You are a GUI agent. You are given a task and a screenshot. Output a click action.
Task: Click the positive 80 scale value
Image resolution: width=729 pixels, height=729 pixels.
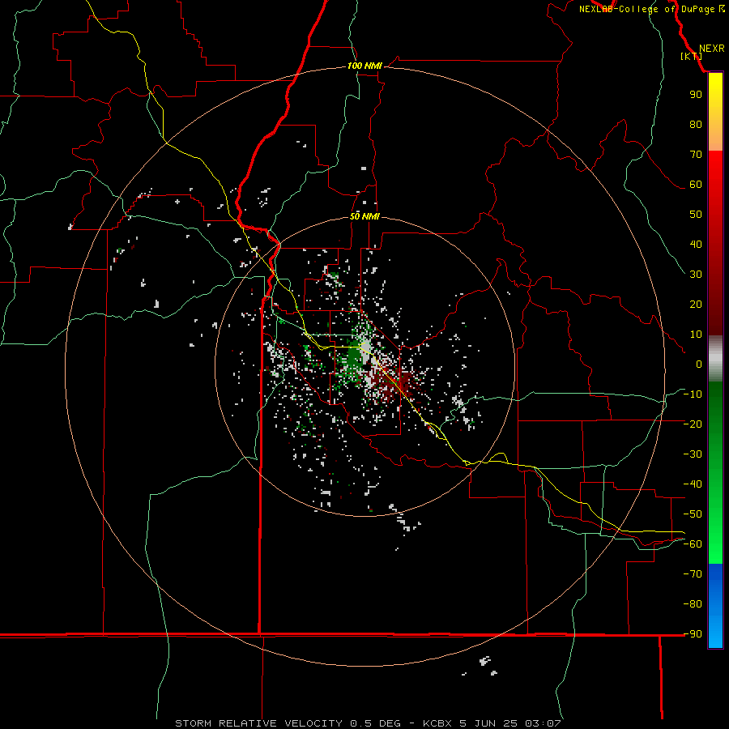(696, 124)
